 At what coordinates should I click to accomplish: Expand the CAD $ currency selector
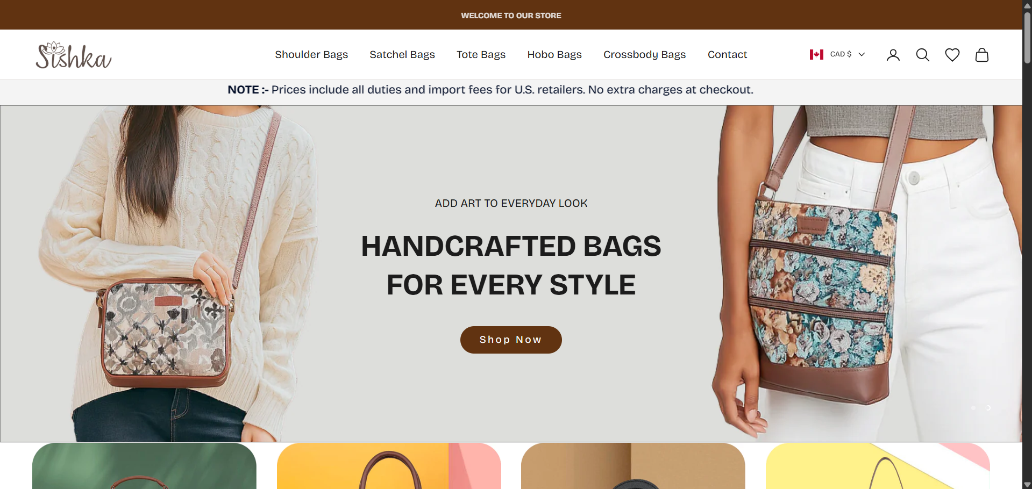(837, 54)
